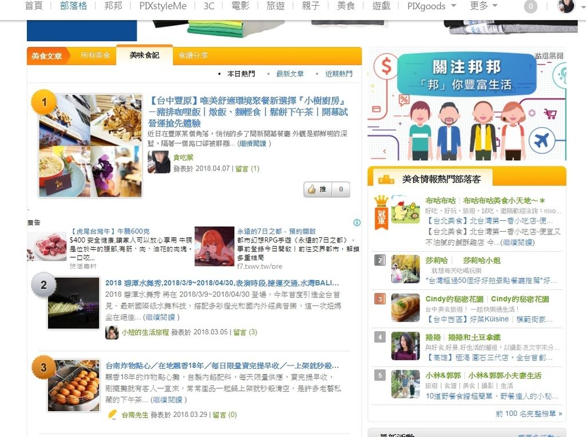Image resolution: width=586 pixels, height=437 pixels.
Task: Click the 布咕布咕 chick avatar
Action: [406, 209]
